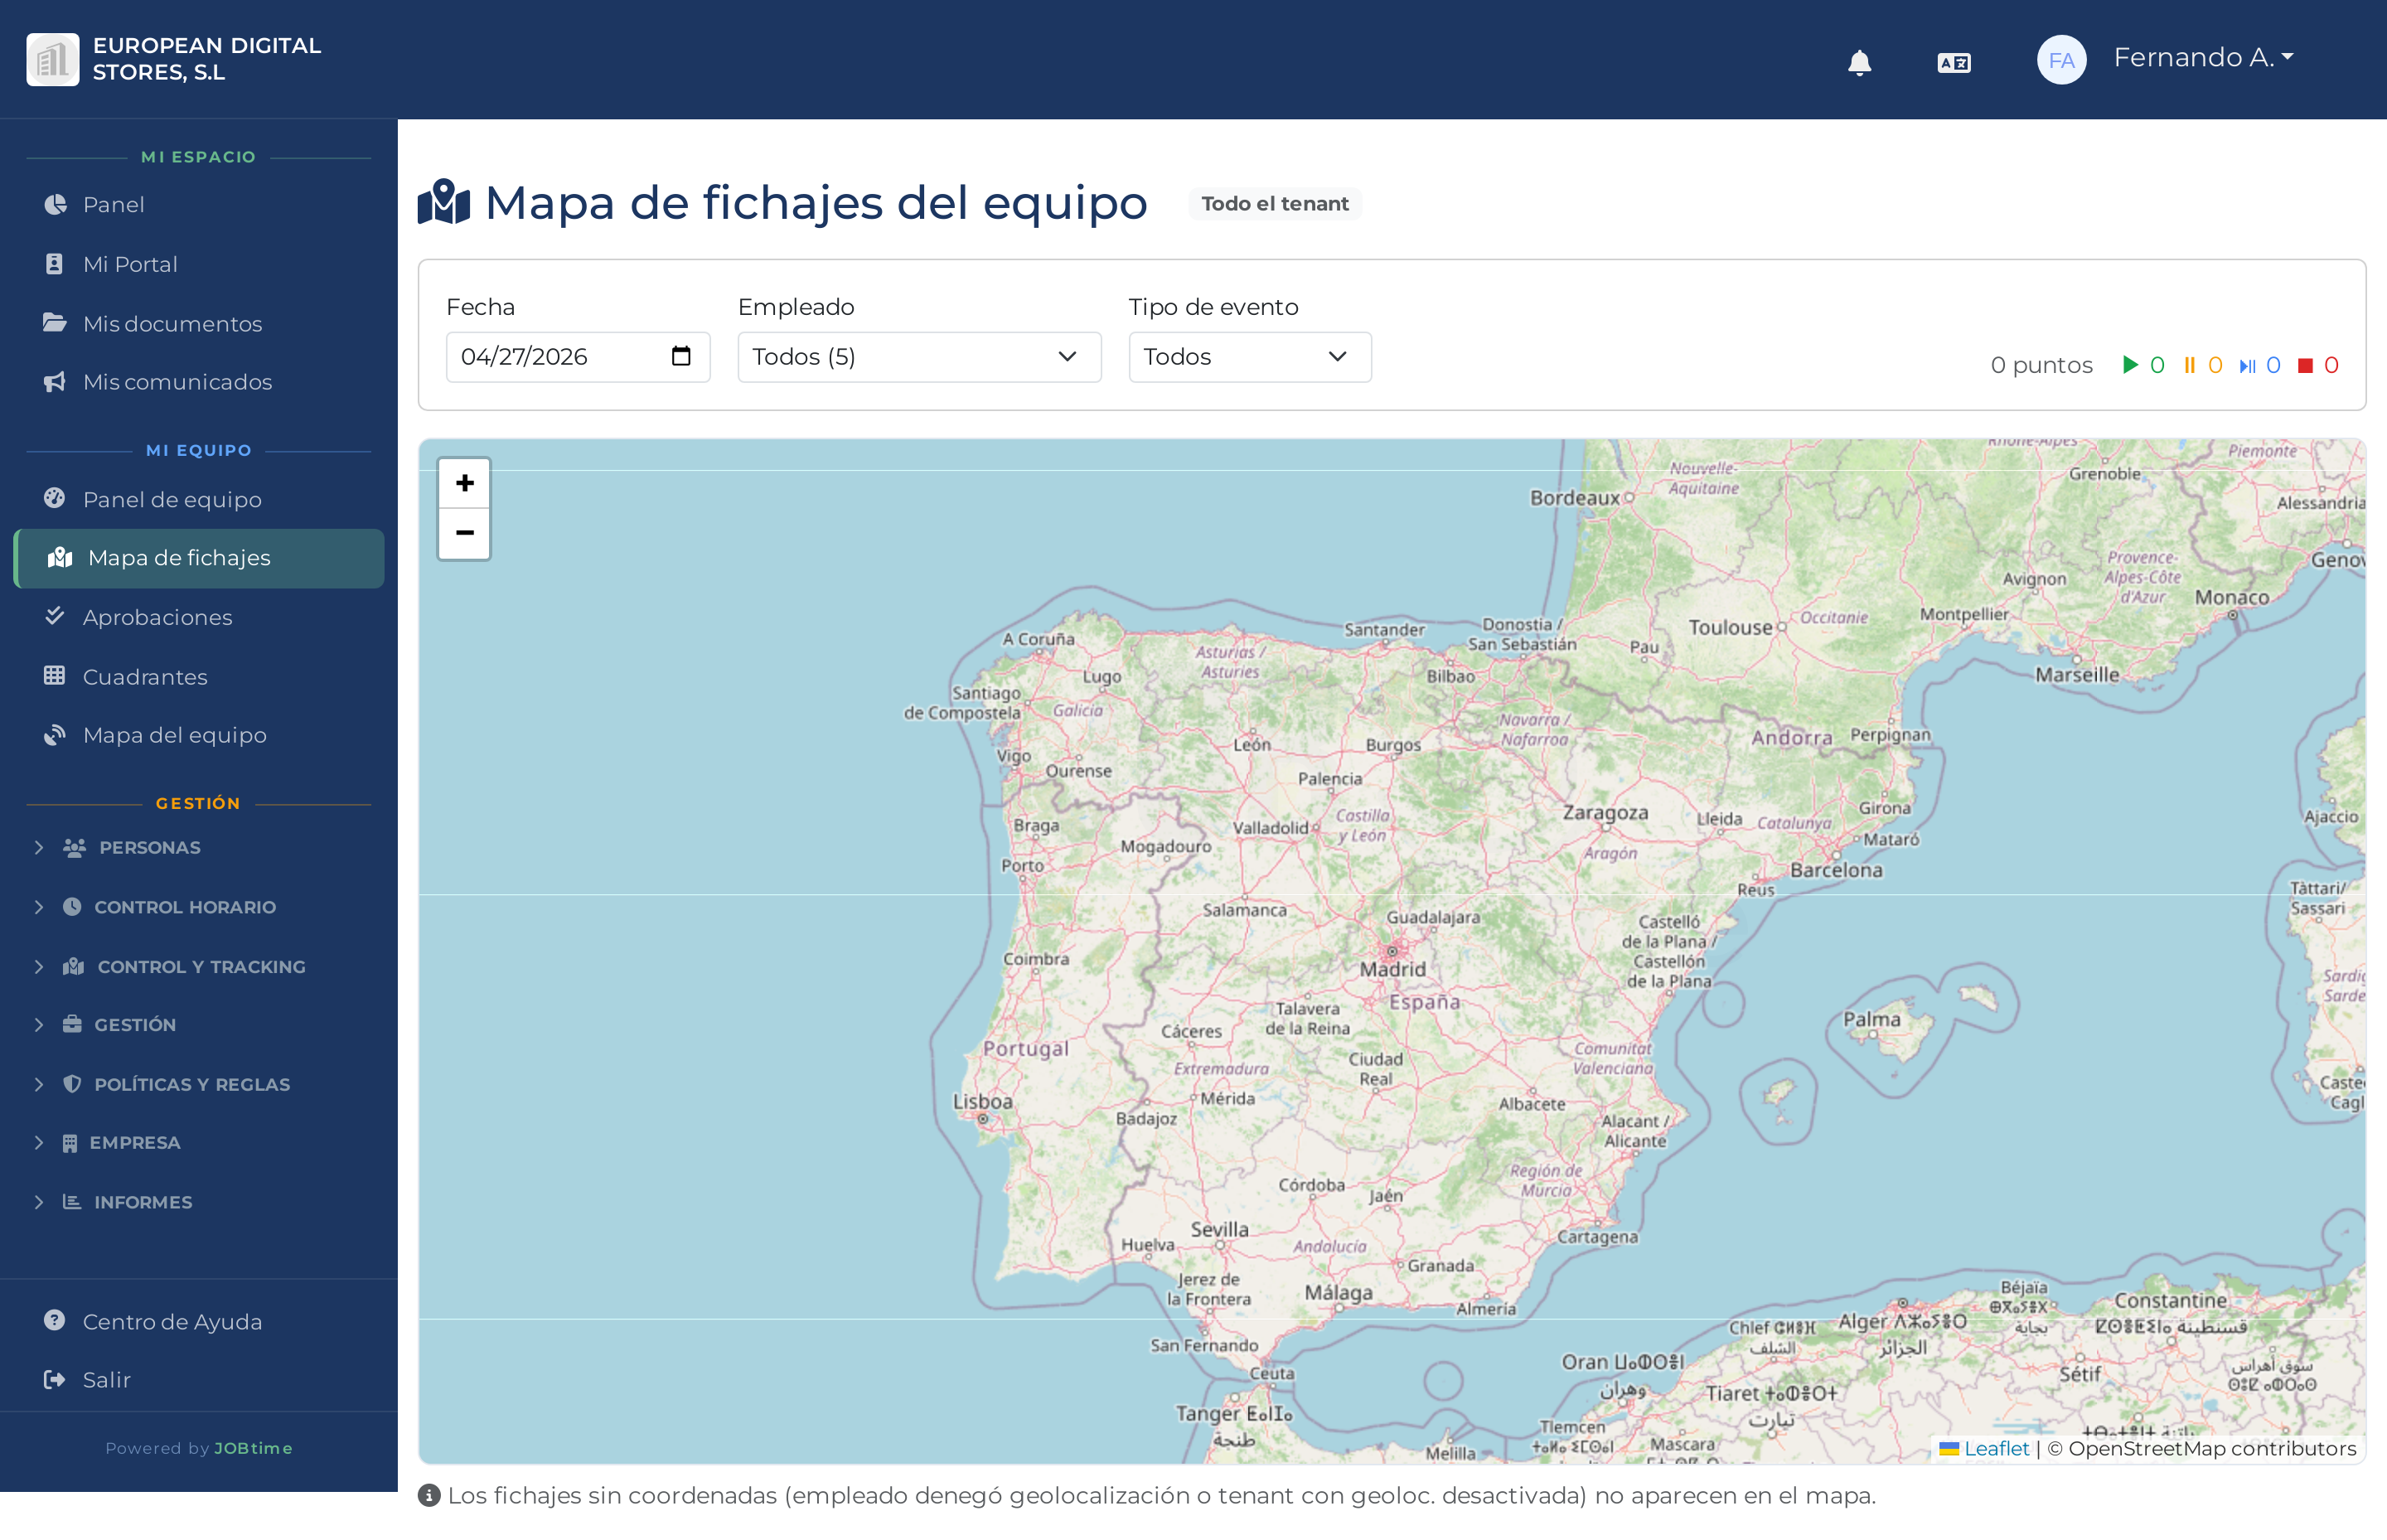Screen dimensions: 2387x1540
Task: Click the Salir logout option
Action: tap(106, 1379)
